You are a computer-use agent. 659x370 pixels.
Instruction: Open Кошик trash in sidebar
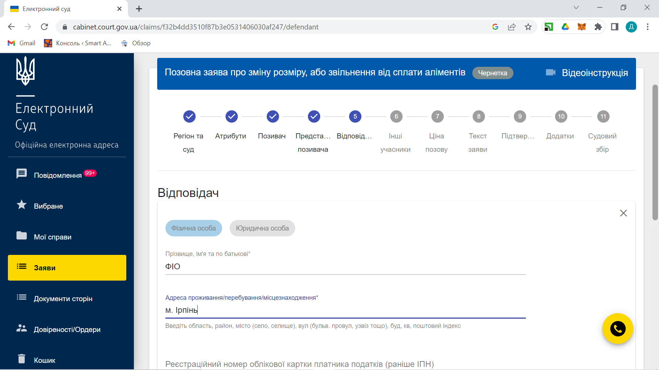44,360
